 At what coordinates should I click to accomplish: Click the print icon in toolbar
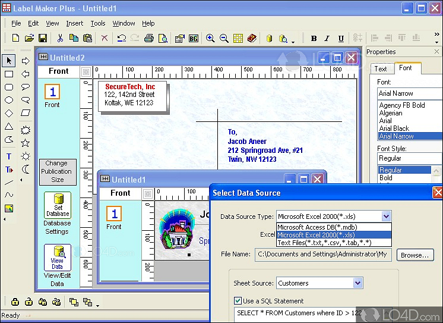(x=148, y=39)
